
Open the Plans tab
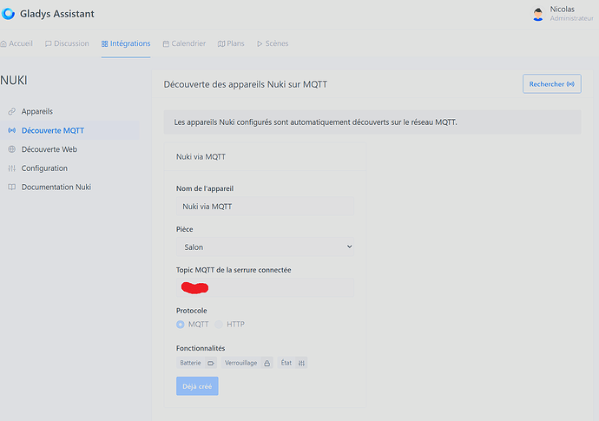click(231, 43)
